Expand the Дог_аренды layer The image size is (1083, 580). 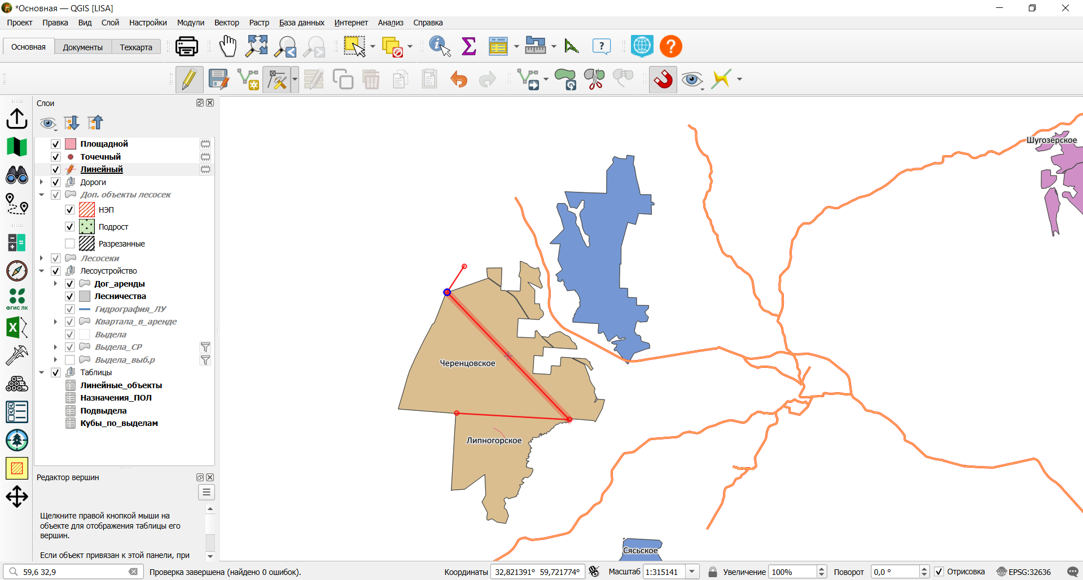tap(55, 284)
